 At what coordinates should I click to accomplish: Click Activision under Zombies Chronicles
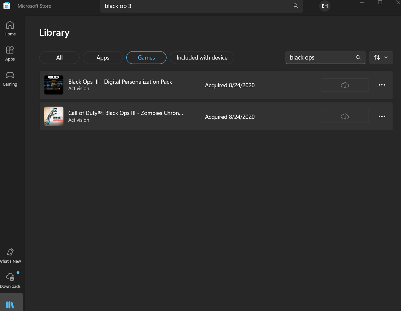point(79,120)
